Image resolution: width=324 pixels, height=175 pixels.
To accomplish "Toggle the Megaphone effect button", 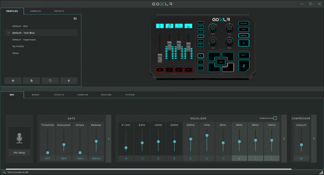I will (x=244, y=23).
